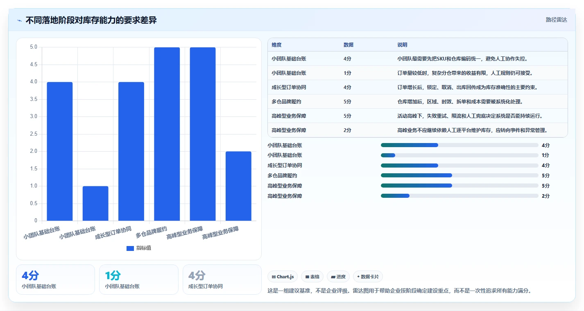Click the 路径雷达 tag in the header
The image size is (584, 311).
(x=556, y=20)
